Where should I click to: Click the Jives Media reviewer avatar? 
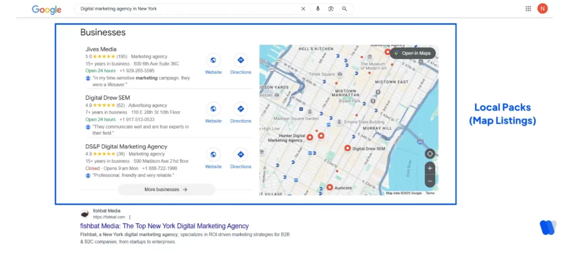88,78
